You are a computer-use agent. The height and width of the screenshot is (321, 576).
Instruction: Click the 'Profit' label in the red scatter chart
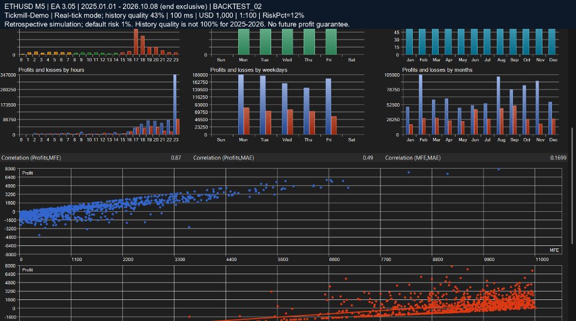28,269
